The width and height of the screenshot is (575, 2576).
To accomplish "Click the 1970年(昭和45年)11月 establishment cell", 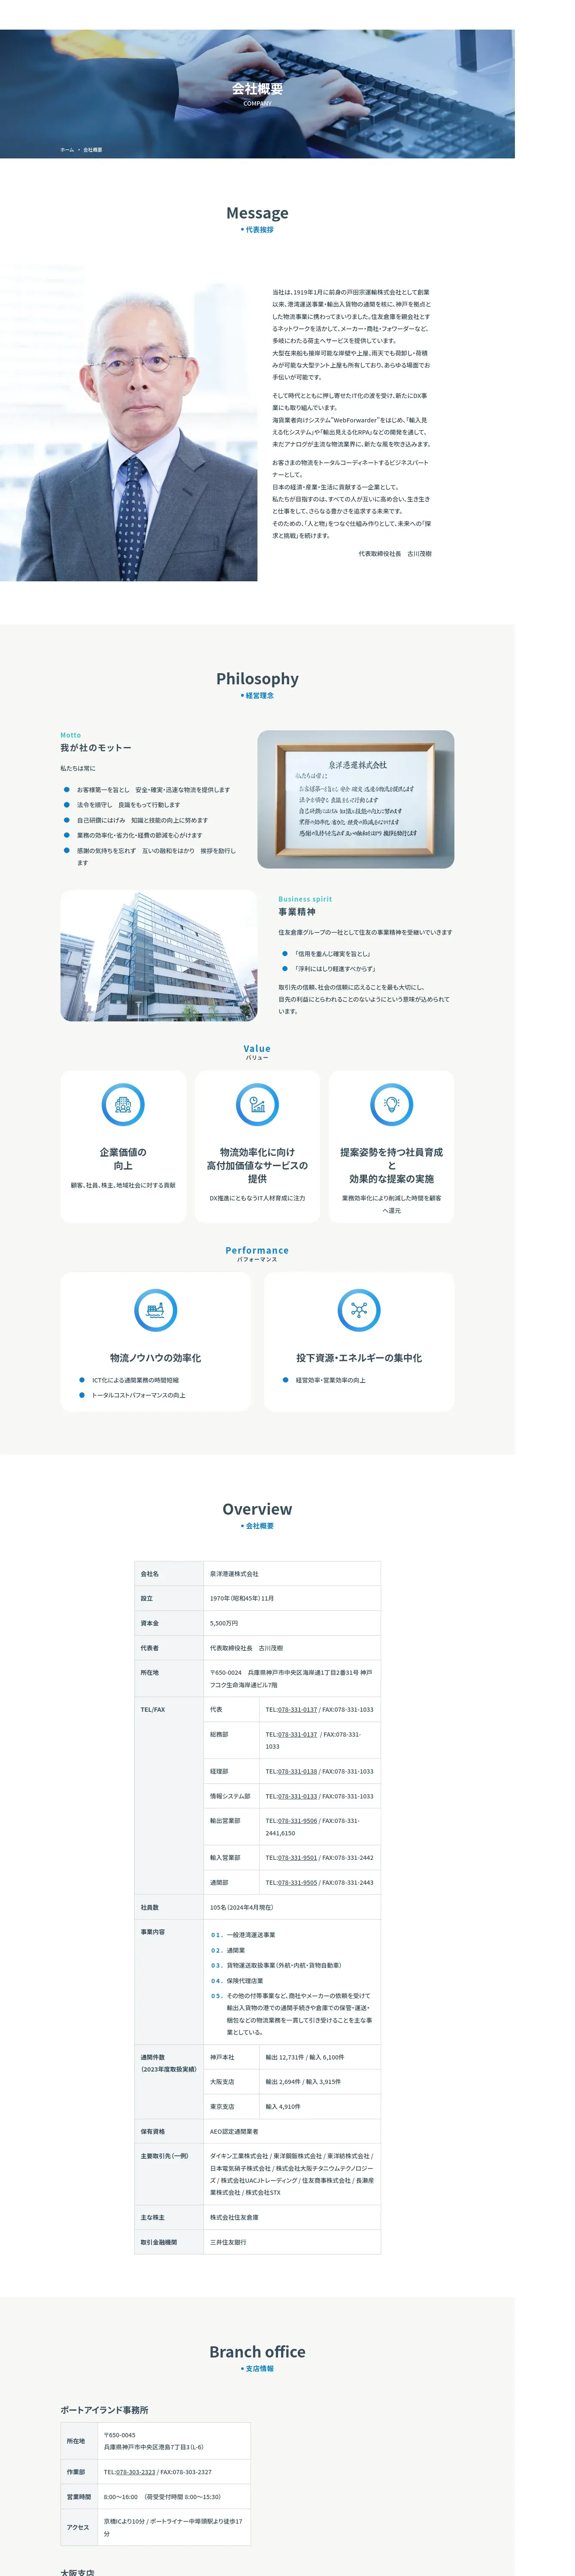I will (292, 1598).
